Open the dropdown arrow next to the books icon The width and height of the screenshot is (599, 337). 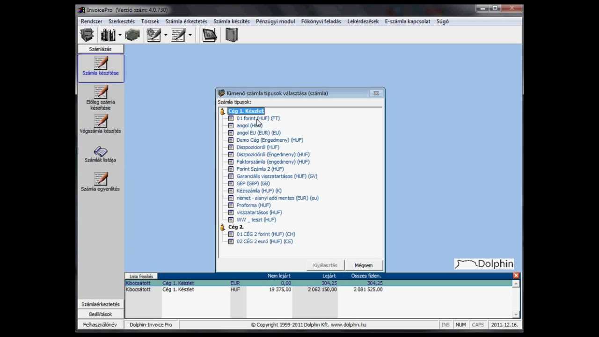coord(120,35)
